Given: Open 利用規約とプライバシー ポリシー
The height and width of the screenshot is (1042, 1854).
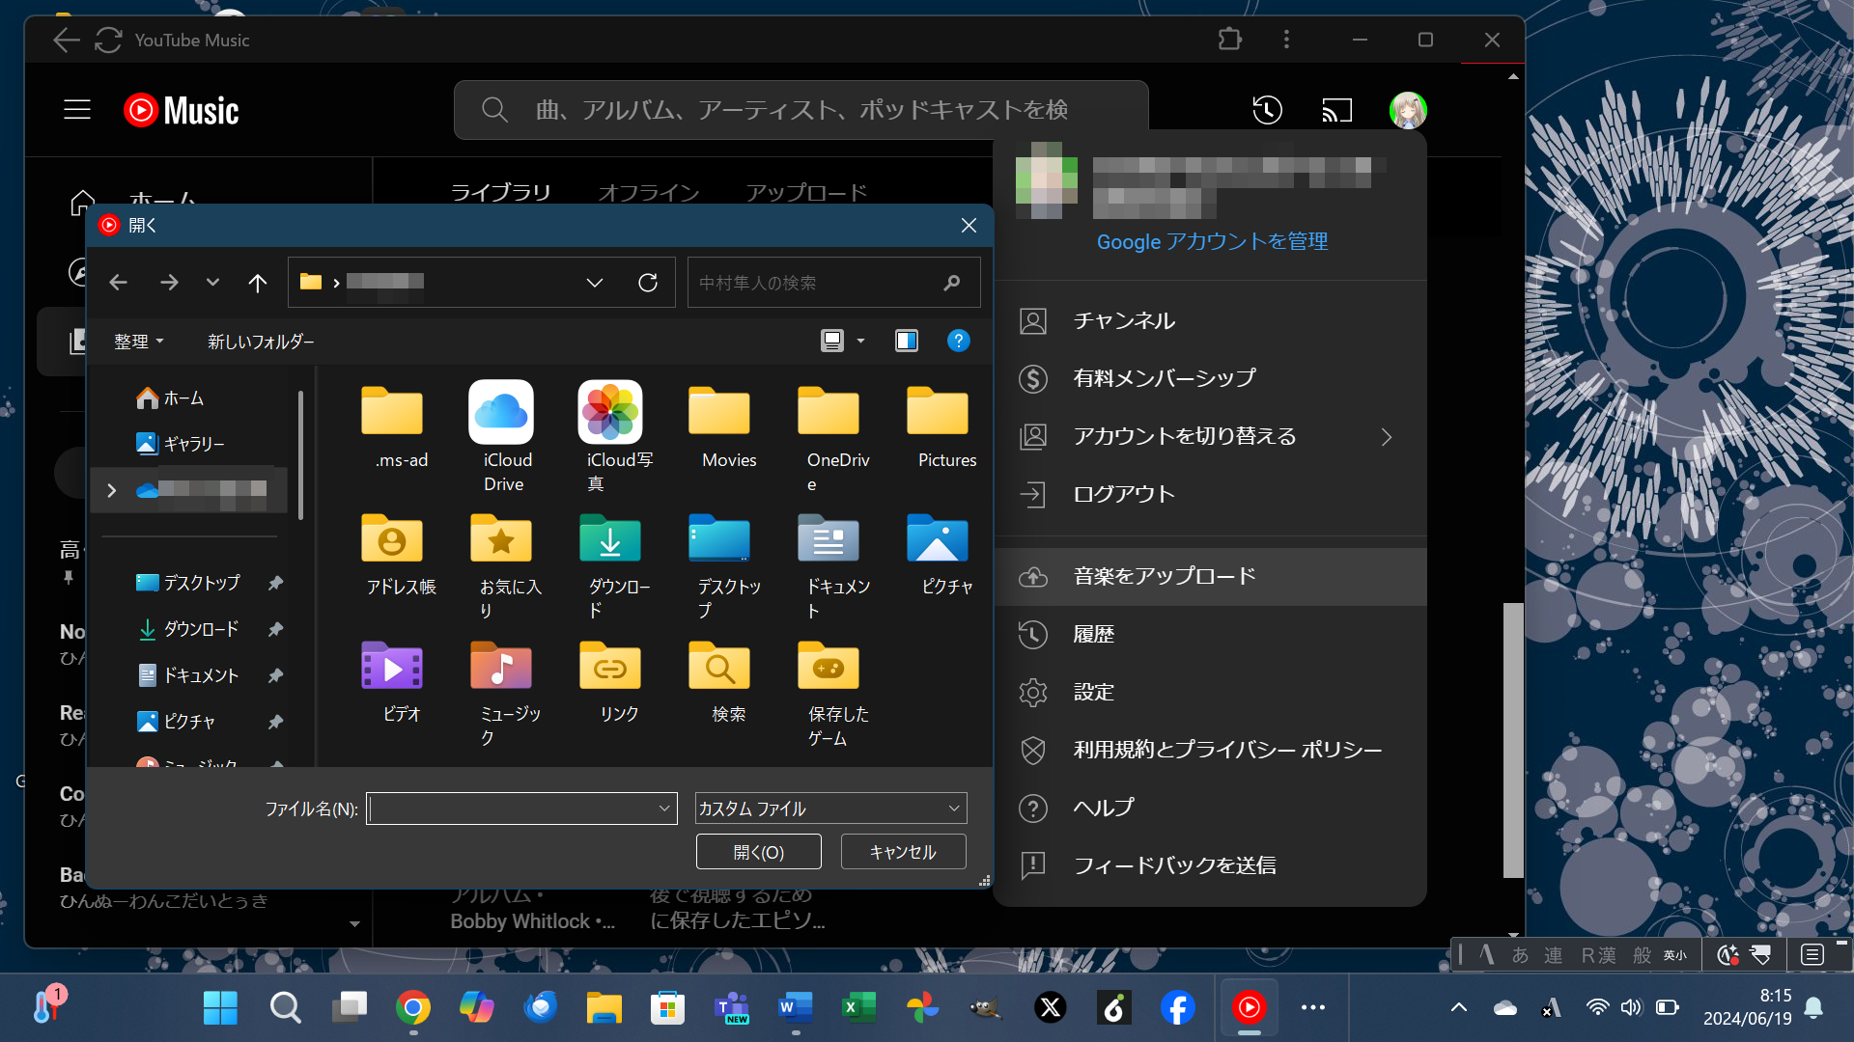Looking at the screenshot, I should (1210, 751).
